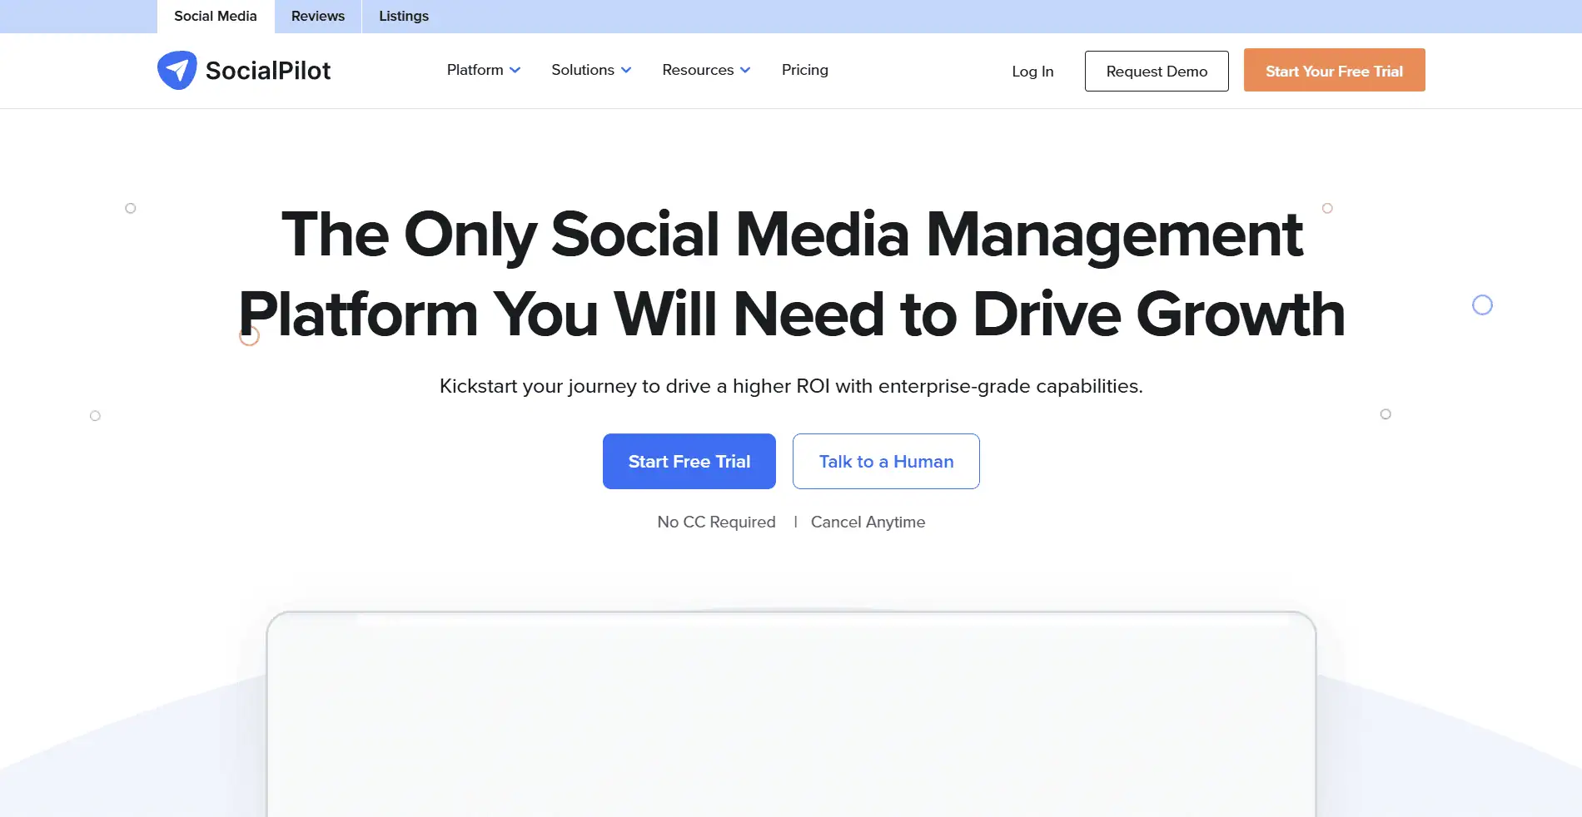Click the SocialPilot wordmark text
1582x817 pixels.
click(x=268, y=71)
